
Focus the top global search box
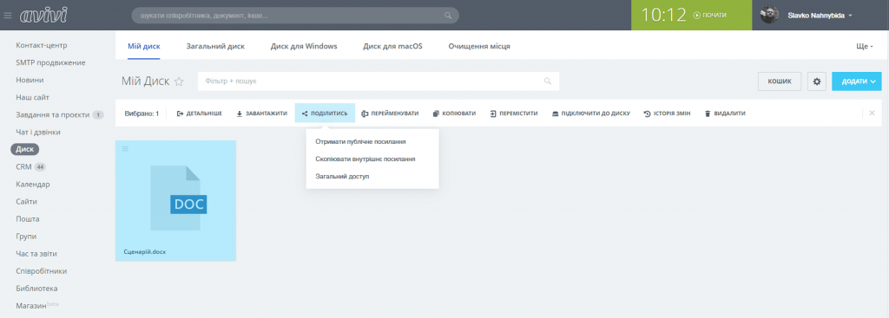(295, 16)
